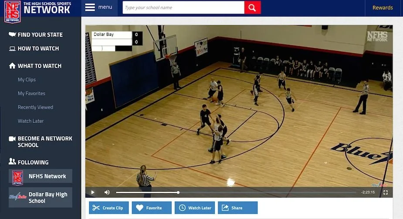This screenshot has height=219, width=403.
Task: Click the camera icon beside Become A Network School
Action: (x=12, y=139)
